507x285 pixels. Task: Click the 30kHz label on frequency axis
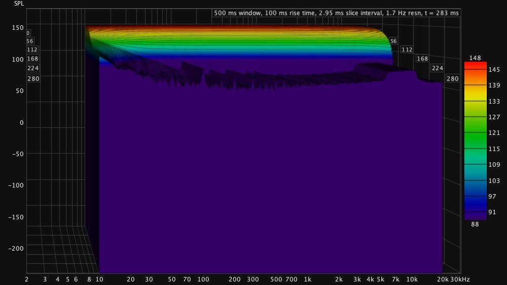pyautogui.click(x=460, y=279)
